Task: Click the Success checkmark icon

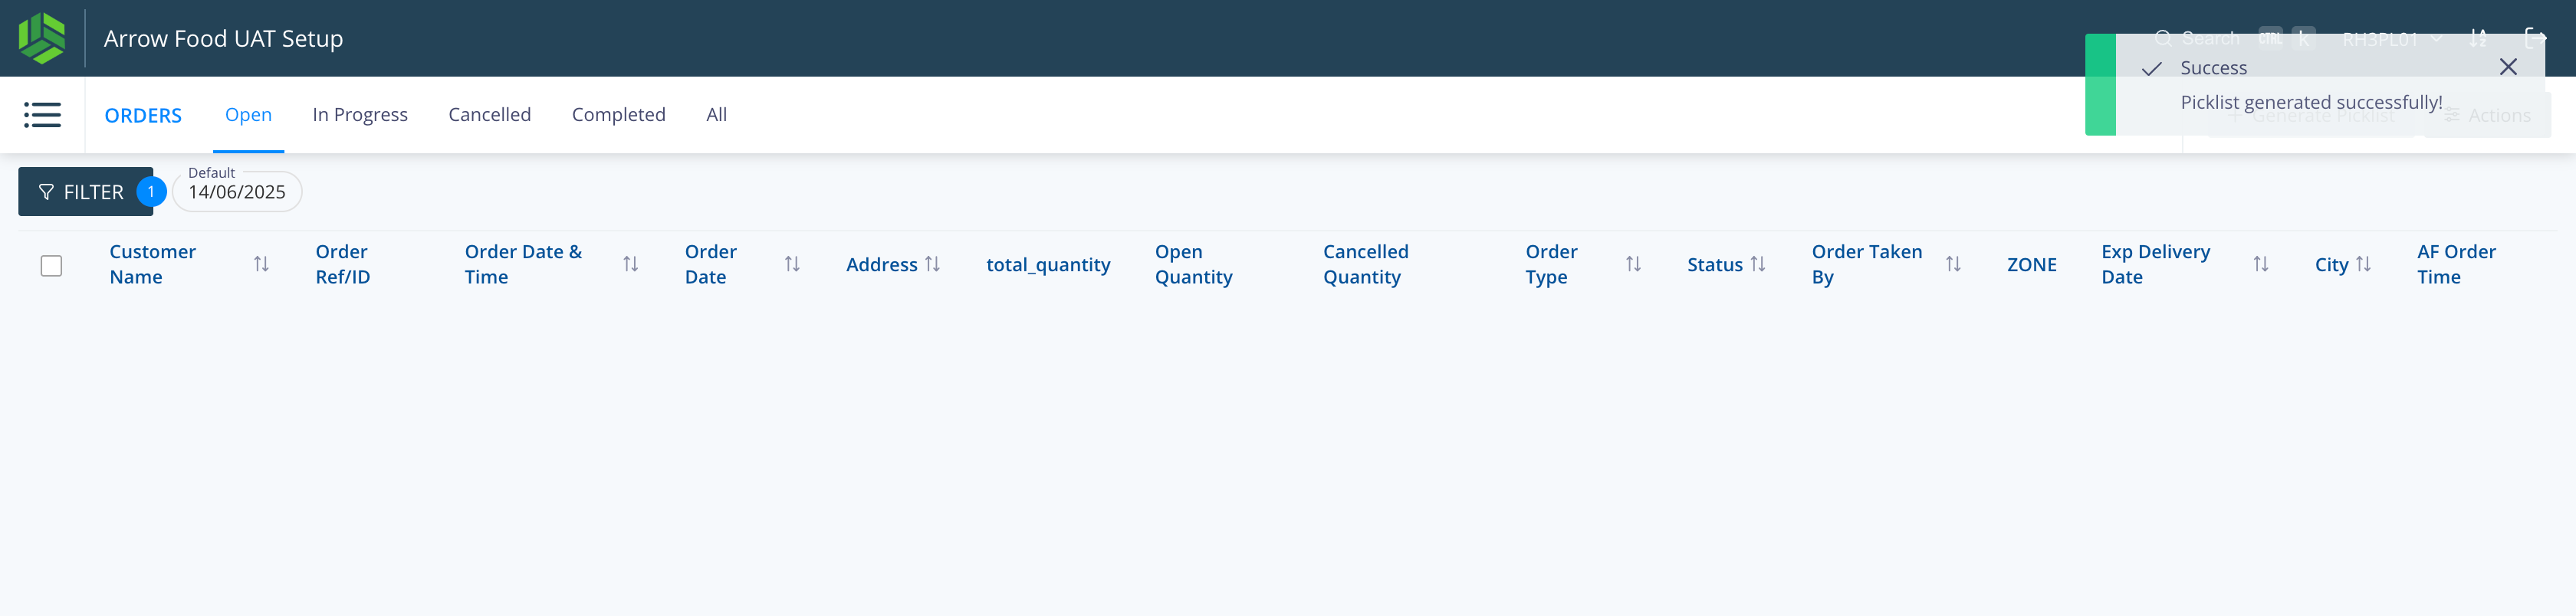Action: point(2151,68)
